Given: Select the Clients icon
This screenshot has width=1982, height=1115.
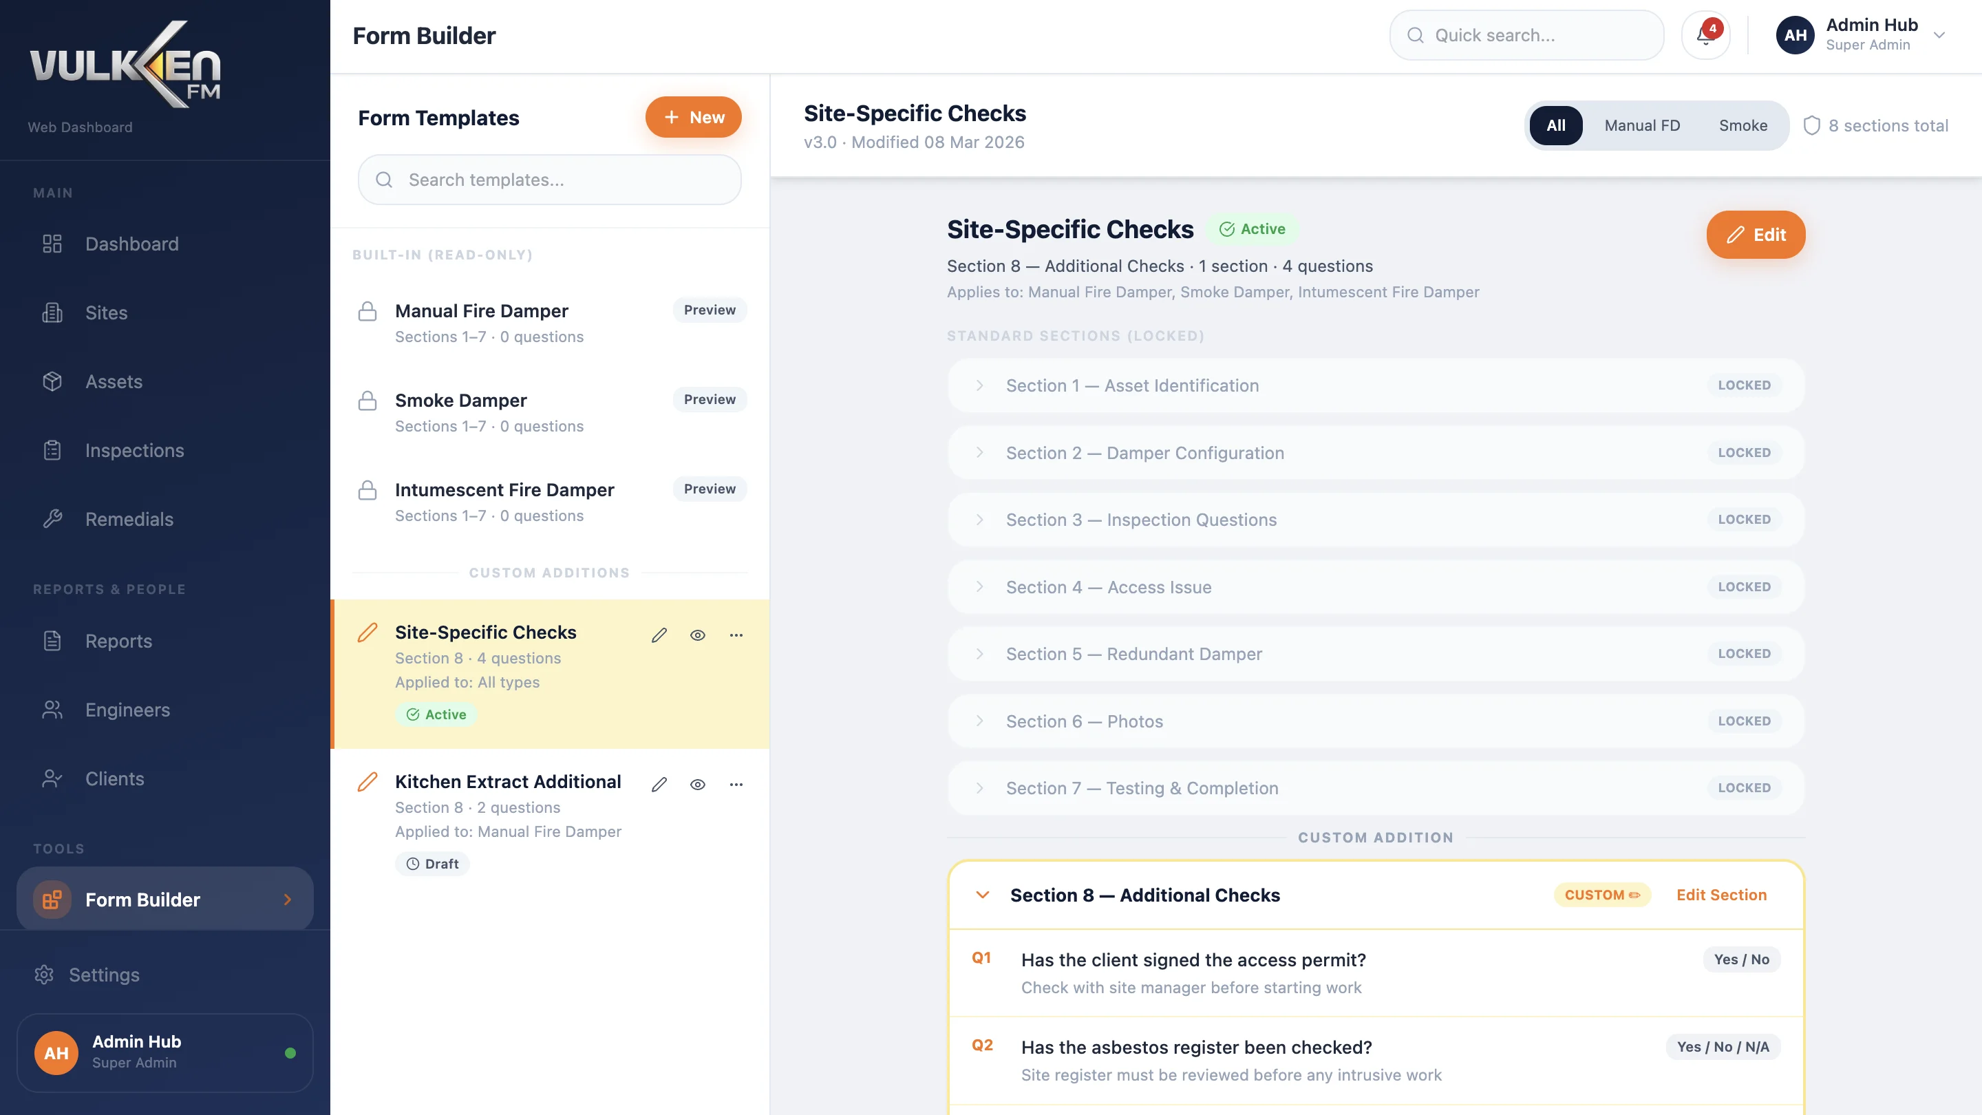Looking at the screenshot, I should [x=52, y=778].
